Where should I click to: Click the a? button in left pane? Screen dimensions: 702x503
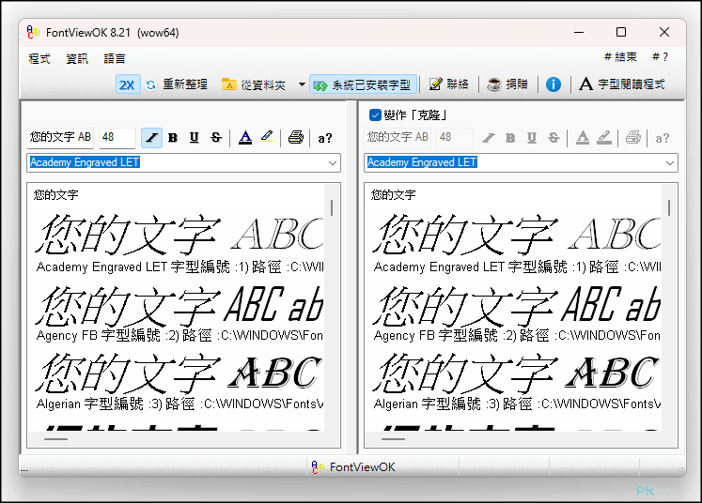point(325,138)
